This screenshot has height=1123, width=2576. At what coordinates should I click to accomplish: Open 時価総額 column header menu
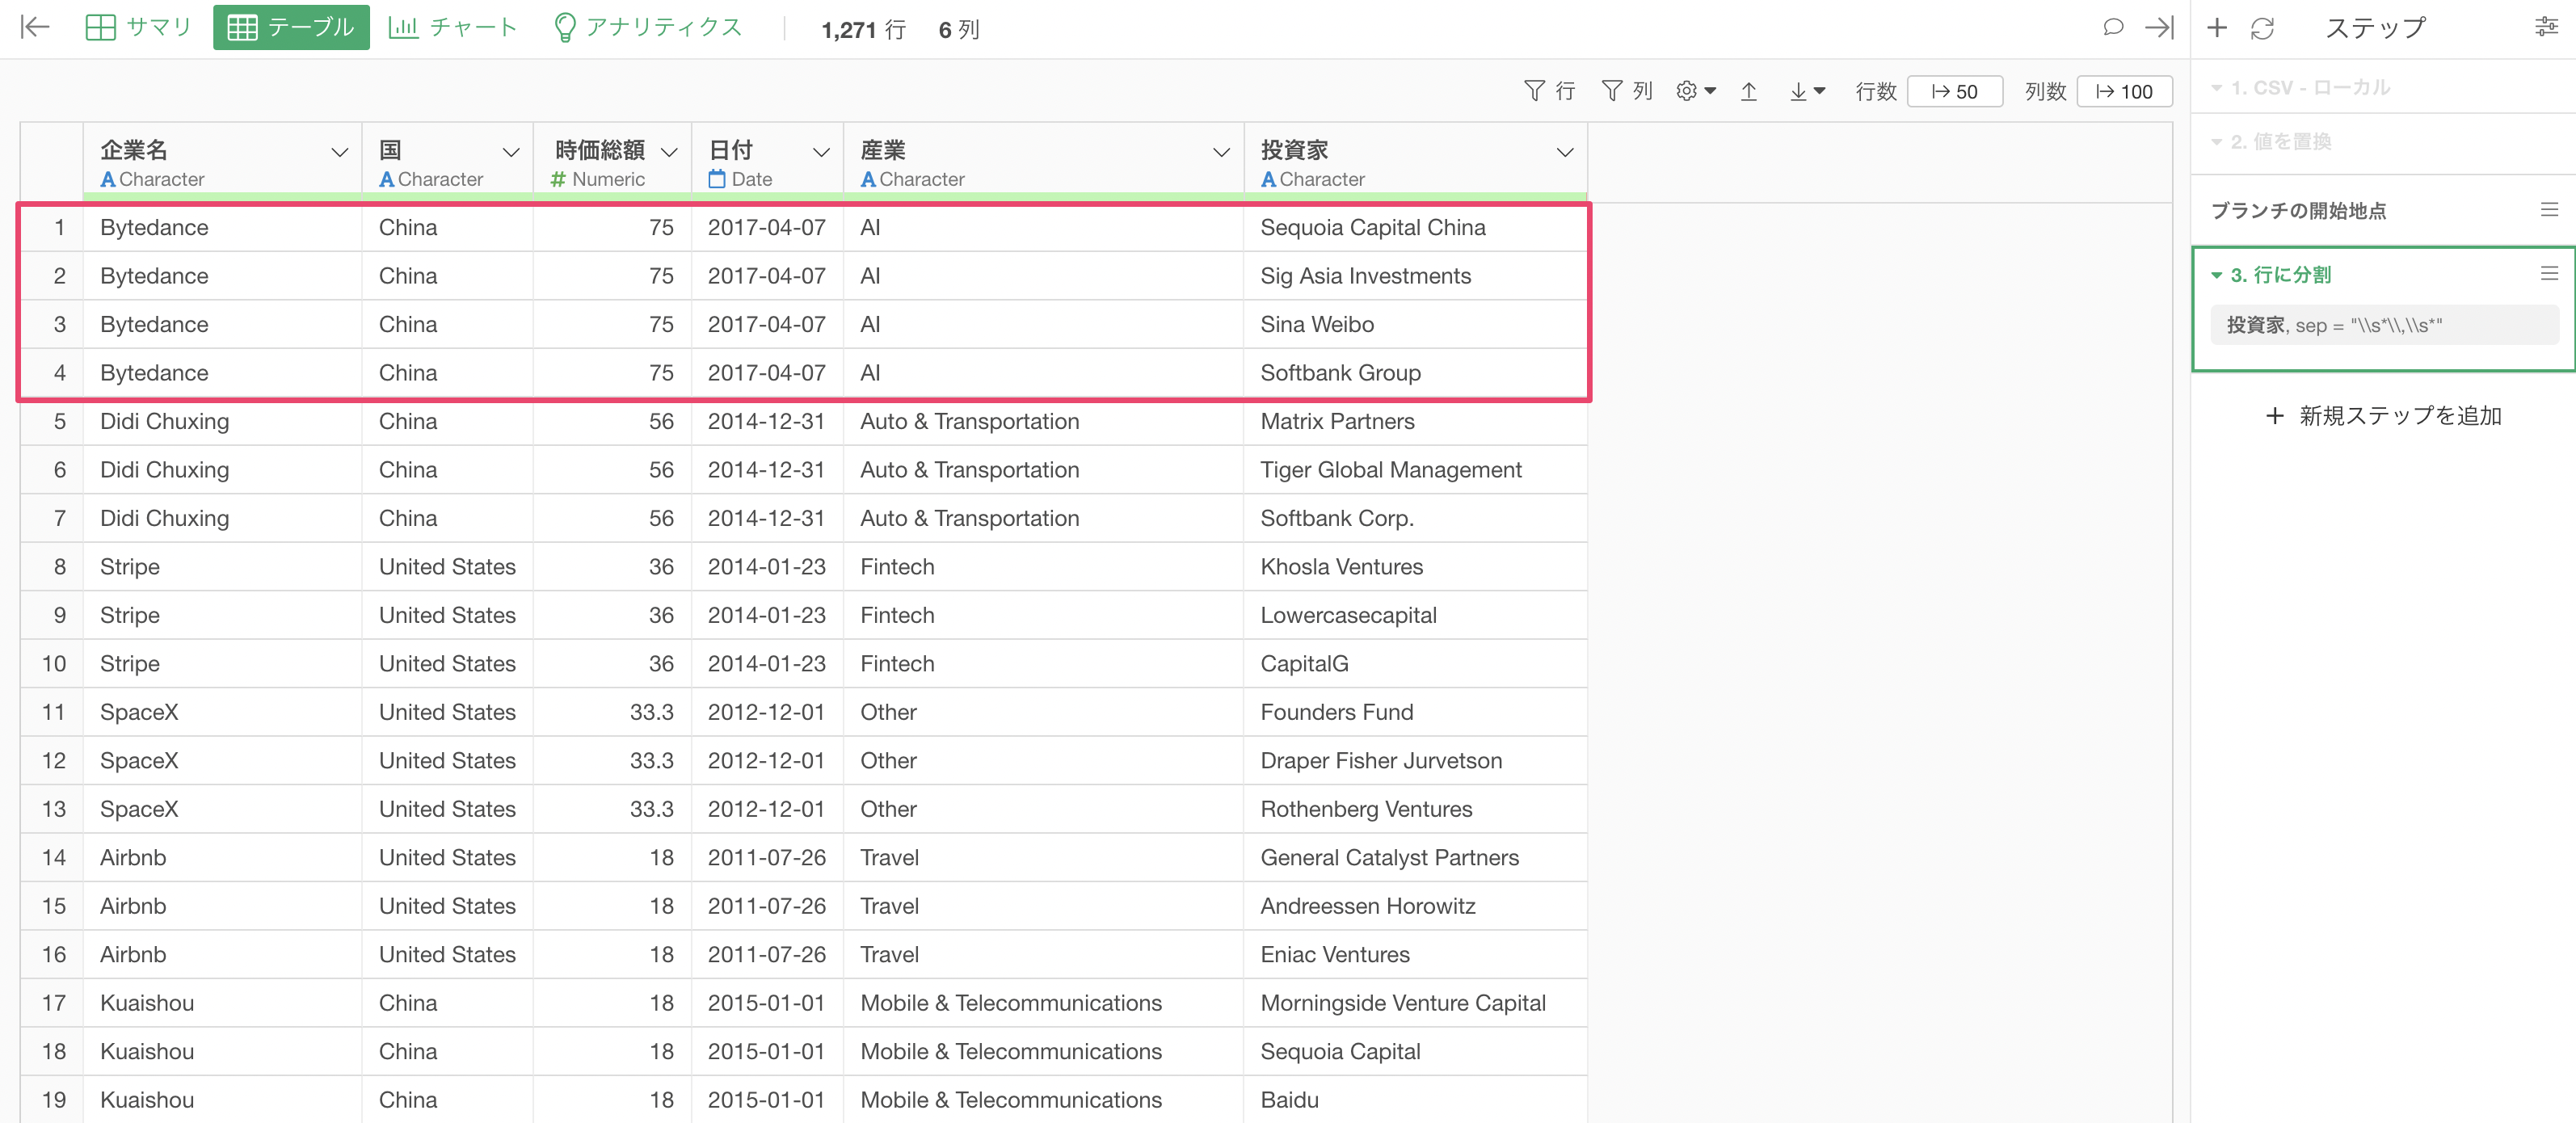coord(669,152)
